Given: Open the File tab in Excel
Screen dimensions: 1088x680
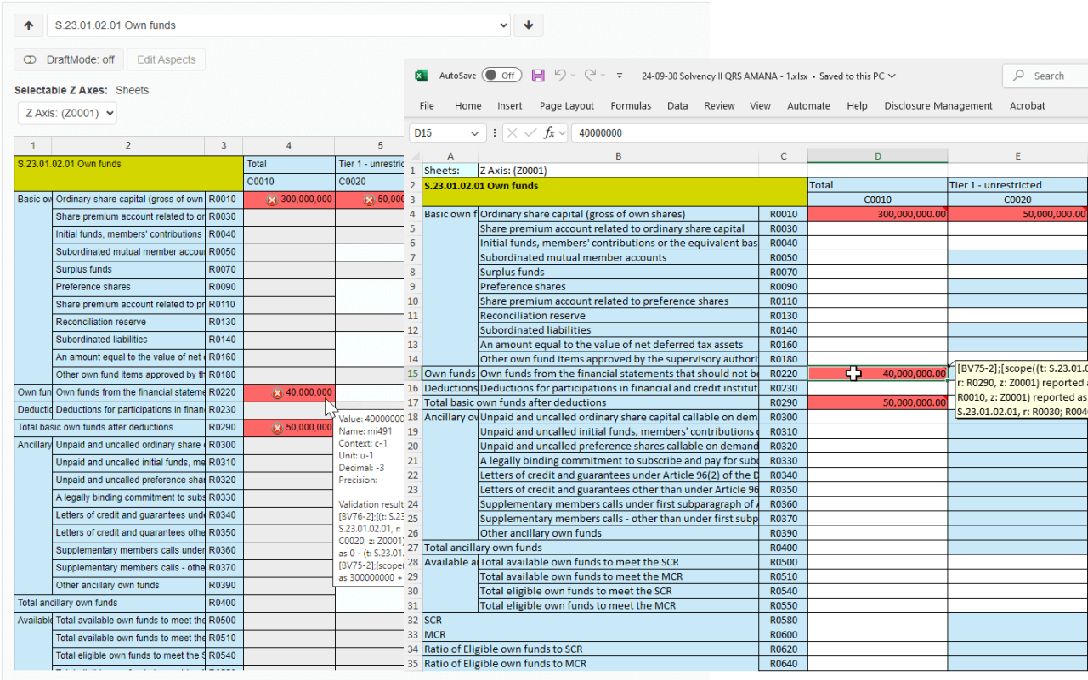Looking at the screenshot, I should click(427, 106).
